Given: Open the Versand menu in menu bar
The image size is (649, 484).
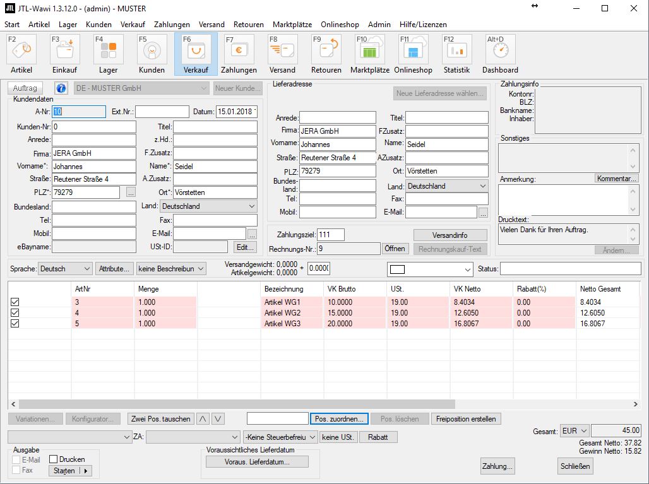Looking at the screenshot, I should [211, 25].
